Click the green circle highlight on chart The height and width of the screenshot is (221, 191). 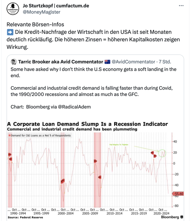point(162,153)
